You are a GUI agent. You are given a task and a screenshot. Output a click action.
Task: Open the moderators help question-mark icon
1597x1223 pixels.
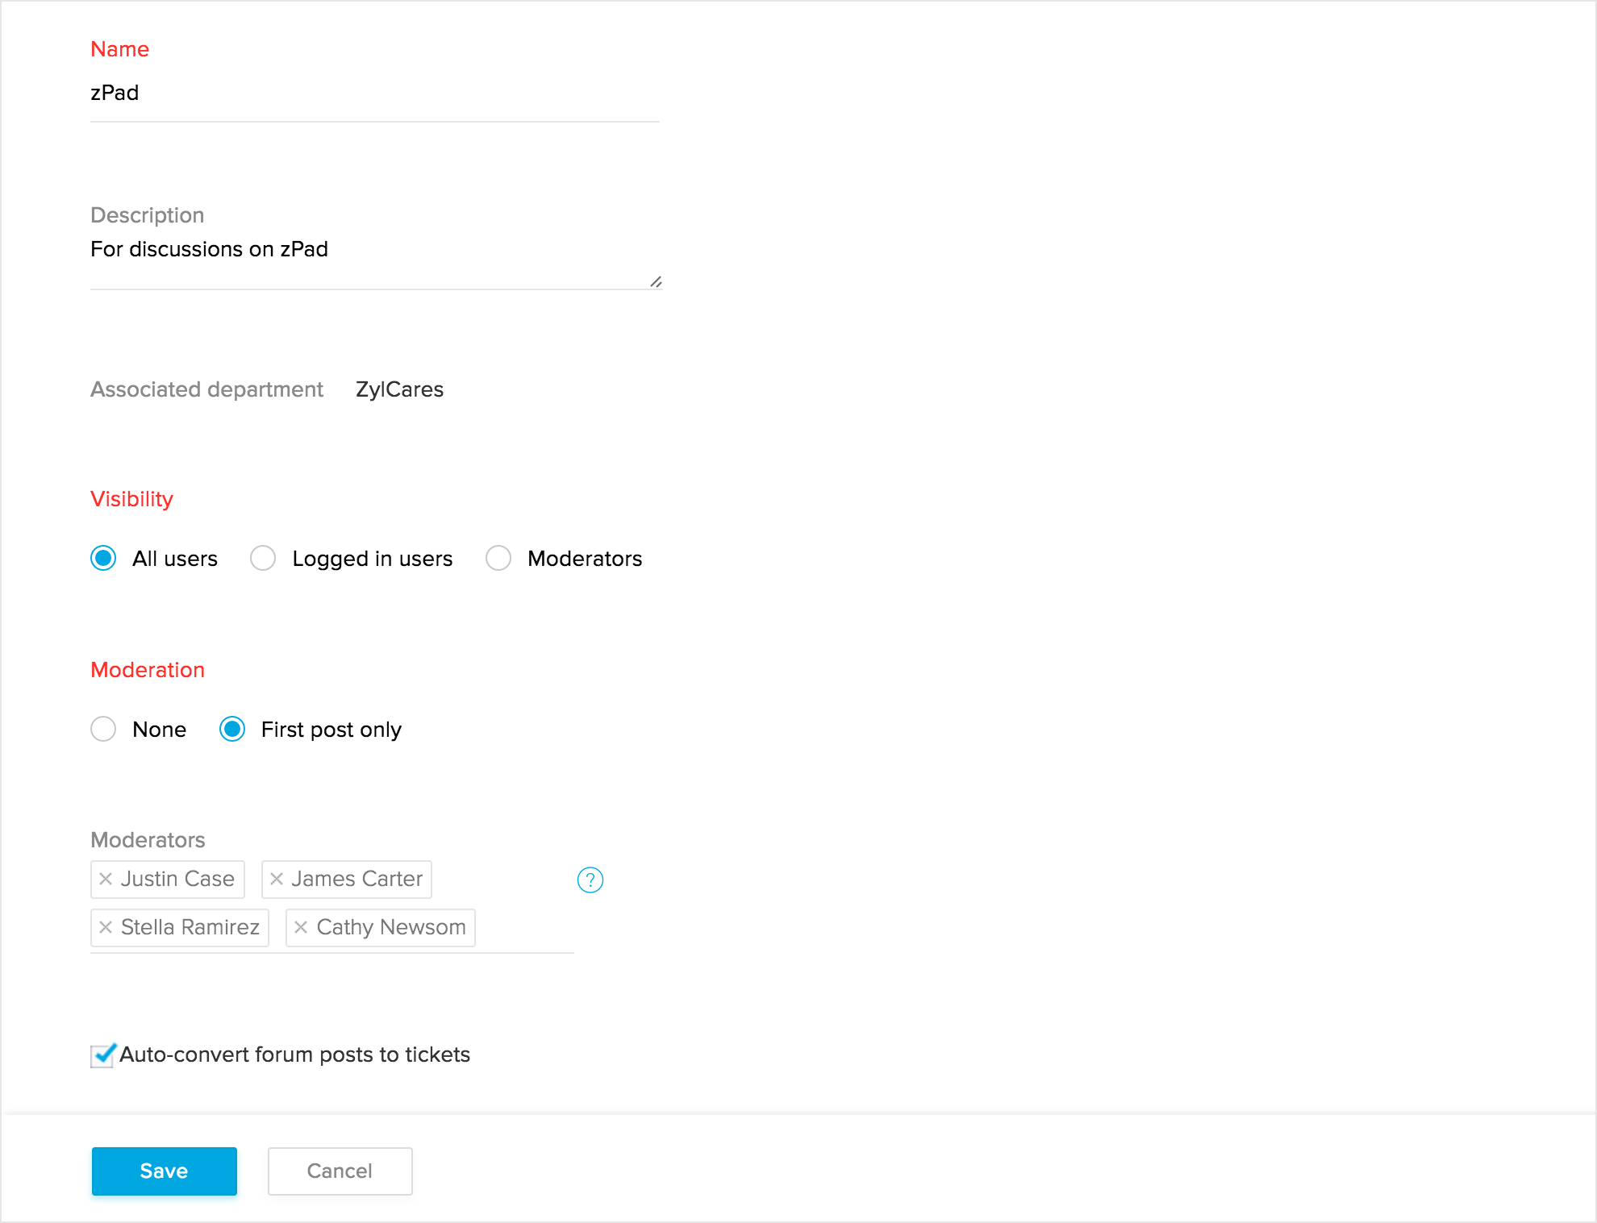click(590, 880)
